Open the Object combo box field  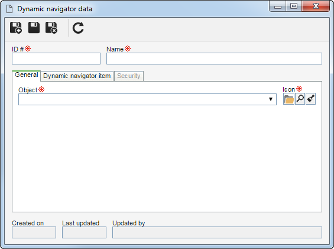pyautogui.click(x=147, y=99)
